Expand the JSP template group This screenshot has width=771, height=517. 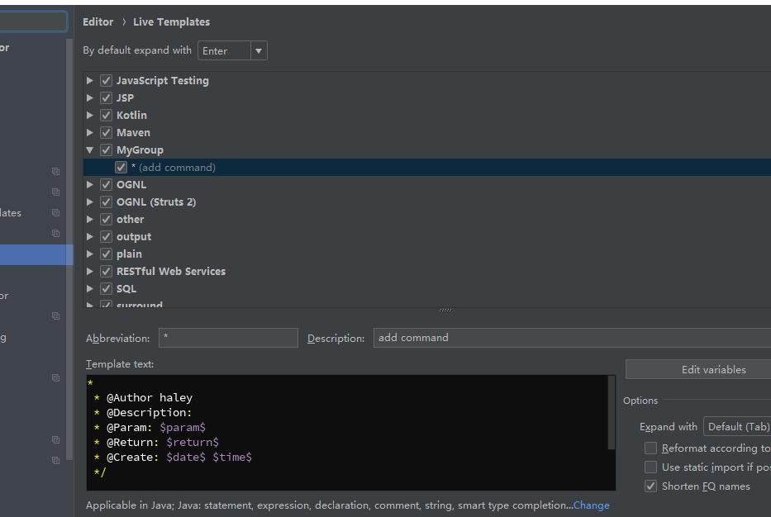pos(89,97)
